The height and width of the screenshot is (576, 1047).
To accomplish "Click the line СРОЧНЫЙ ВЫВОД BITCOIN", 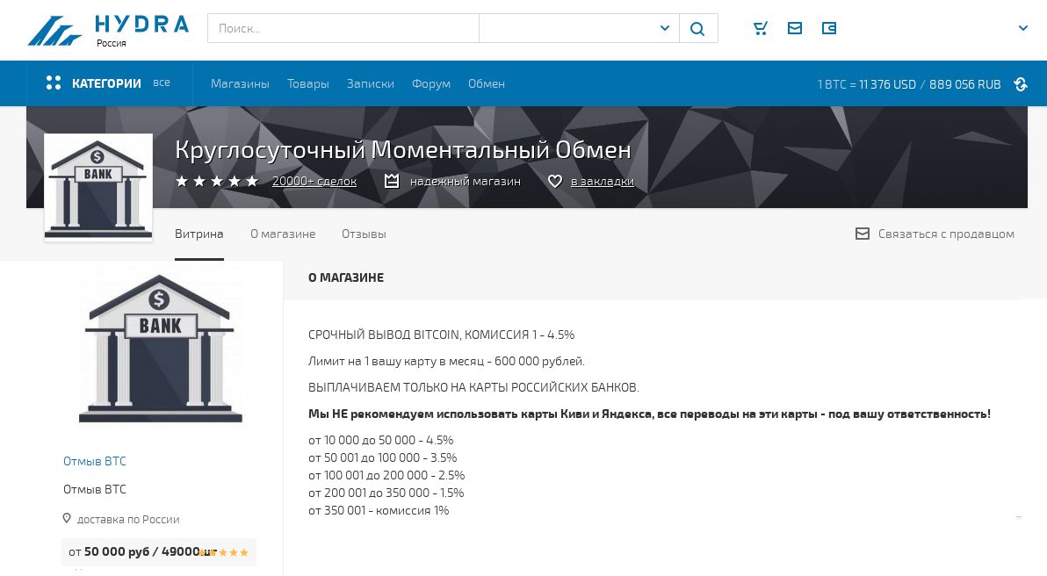I will pos(441,335).
